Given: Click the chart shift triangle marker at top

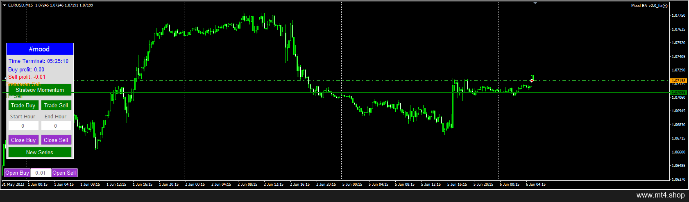Looking at the screenshot, I should pyautogui.click(x=535, y=3).
